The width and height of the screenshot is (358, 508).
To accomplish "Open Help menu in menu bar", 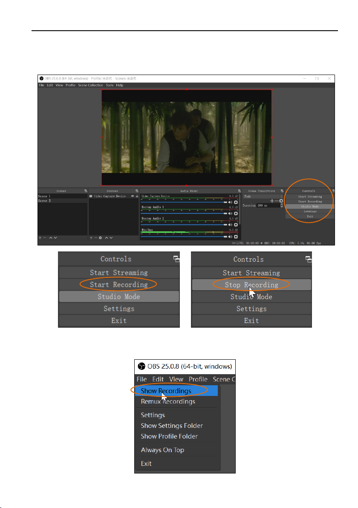I will click(x=120, y=85).
